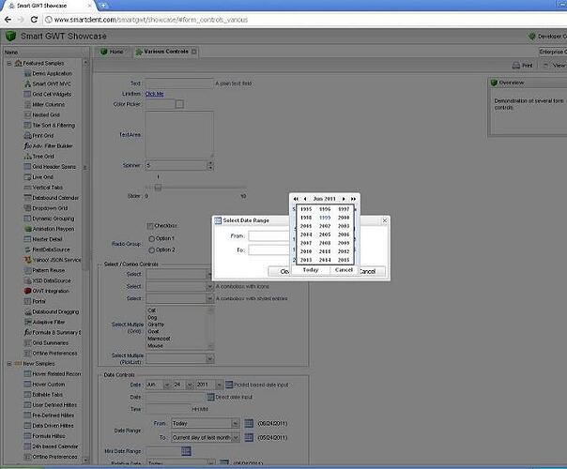The height and width of the screenshot is (469, 567).
Task: Open the Portal sample
Action: tap(39, 301)
